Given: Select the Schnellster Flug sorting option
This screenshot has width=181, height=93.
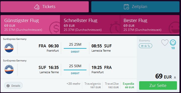Looking at the screenshot, I should click(90, 25).
